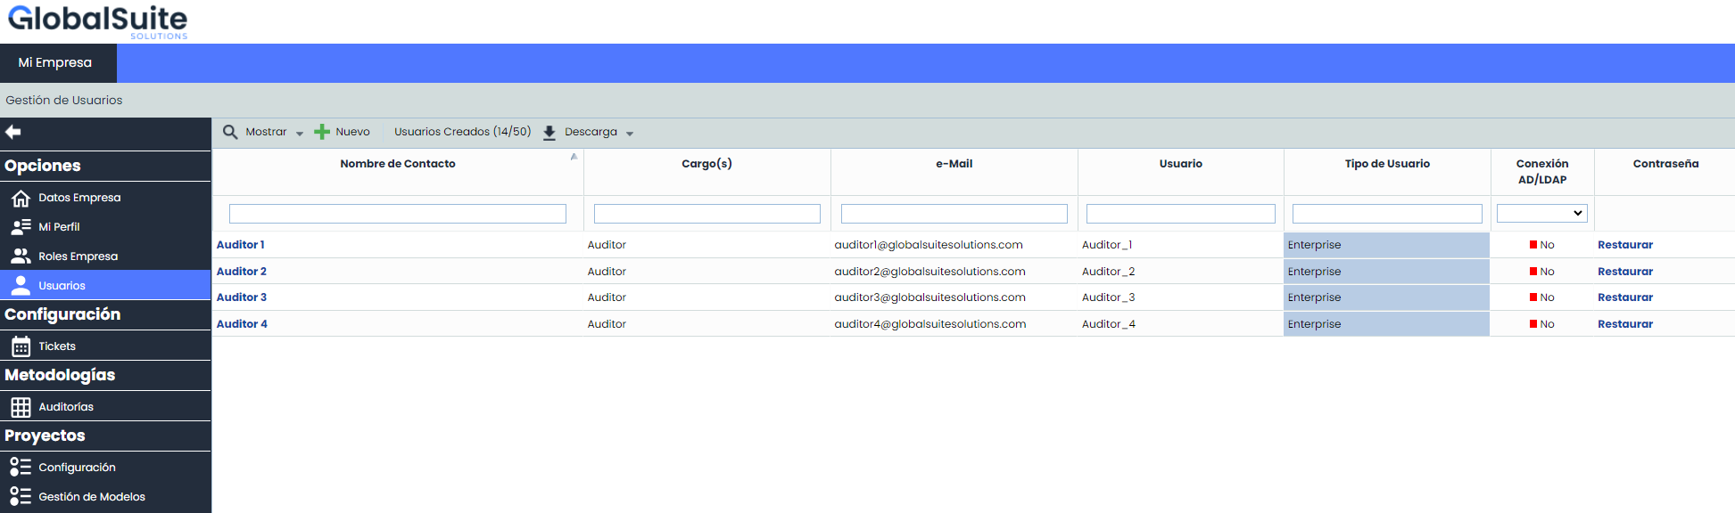Viewport: 1735px width, 513px height.
Task: Click the Mi Perfil person icon
Action: 21,227
